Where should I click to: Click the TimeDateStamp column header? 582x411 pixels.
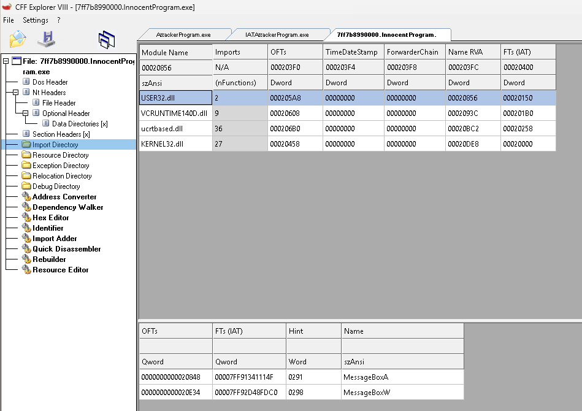pos(353,52)
